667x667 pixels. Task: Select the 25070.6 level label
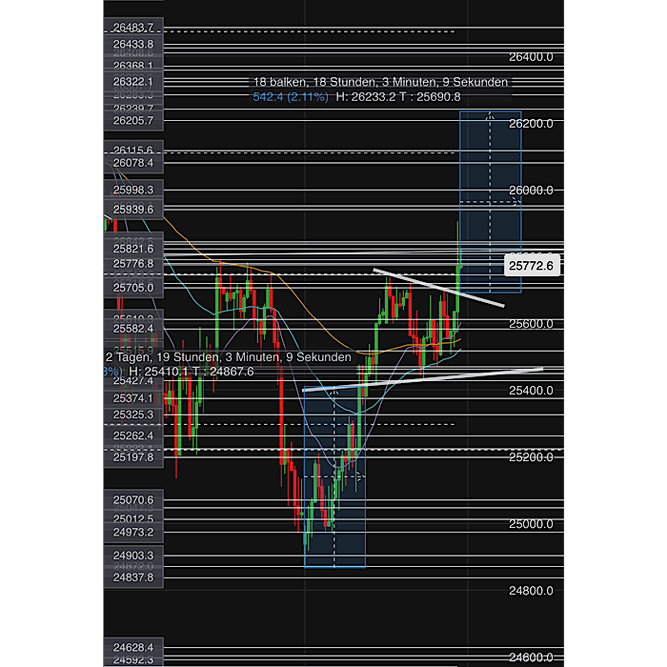coord(133,500)
